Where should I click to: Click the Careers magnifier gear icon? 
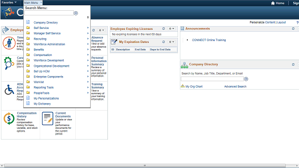tap(9, 63)
